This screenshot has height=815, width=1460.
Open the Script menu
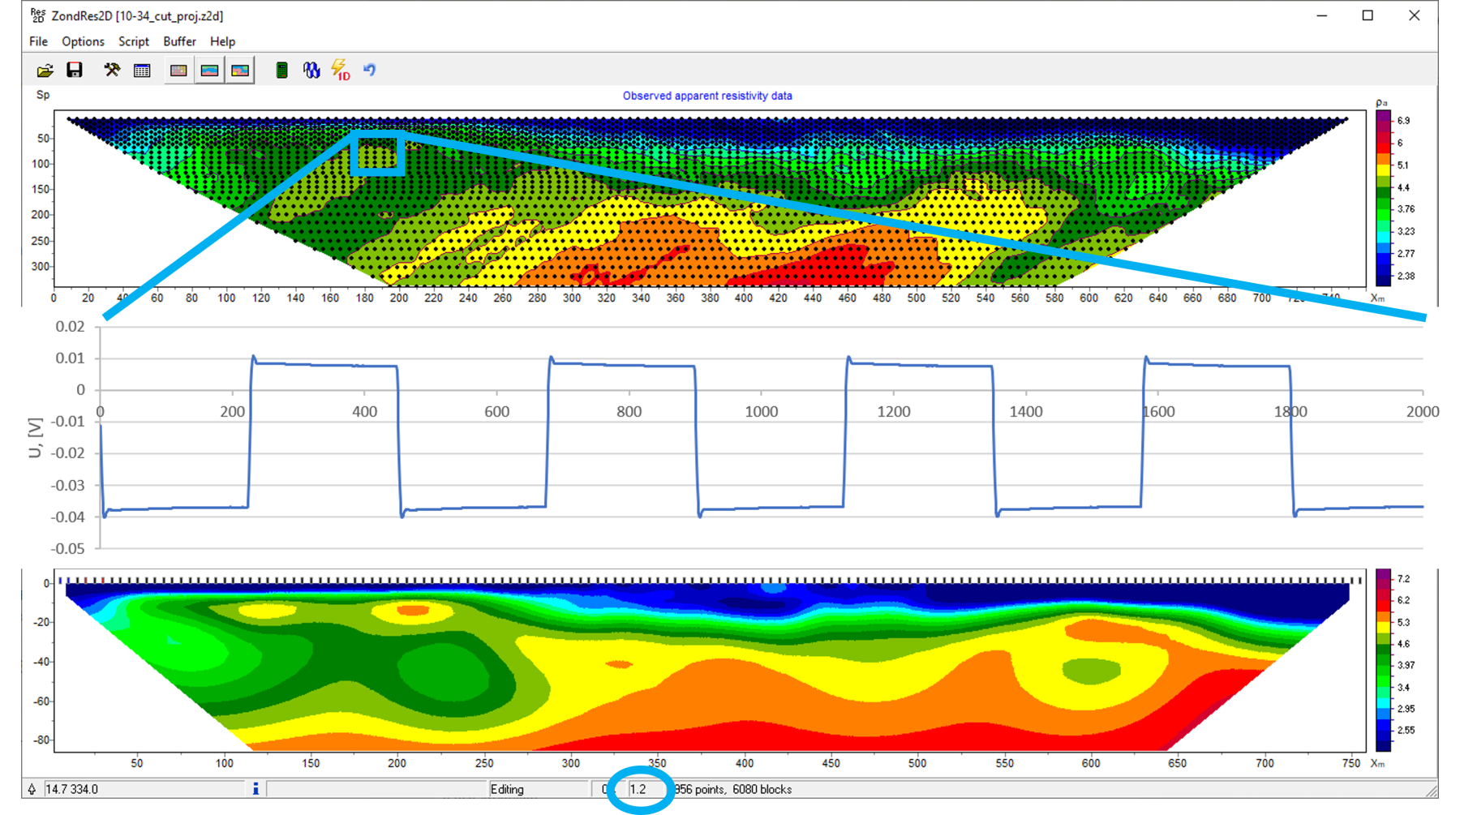click(x=134, y=41)
